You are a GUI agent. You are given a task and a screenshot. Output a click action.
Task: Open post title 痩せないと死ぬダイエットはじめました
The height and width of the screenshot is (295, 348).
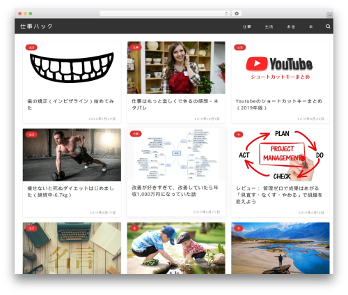point(70,192)
